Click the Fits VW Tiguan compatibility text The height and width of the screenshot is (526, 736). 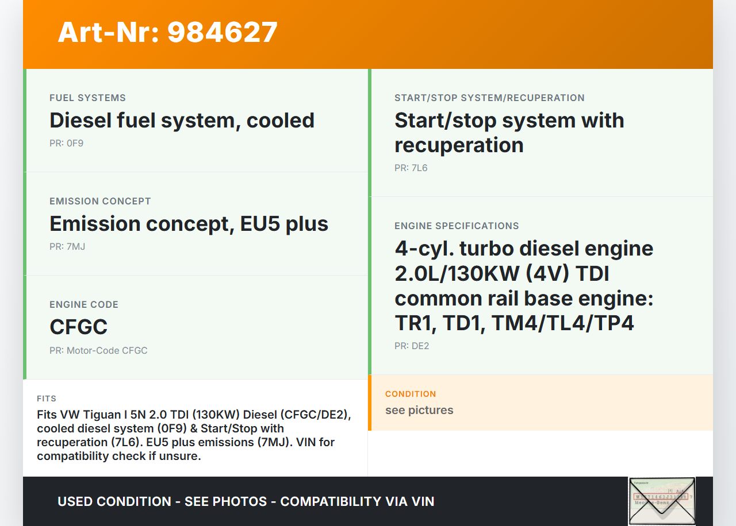193,435
